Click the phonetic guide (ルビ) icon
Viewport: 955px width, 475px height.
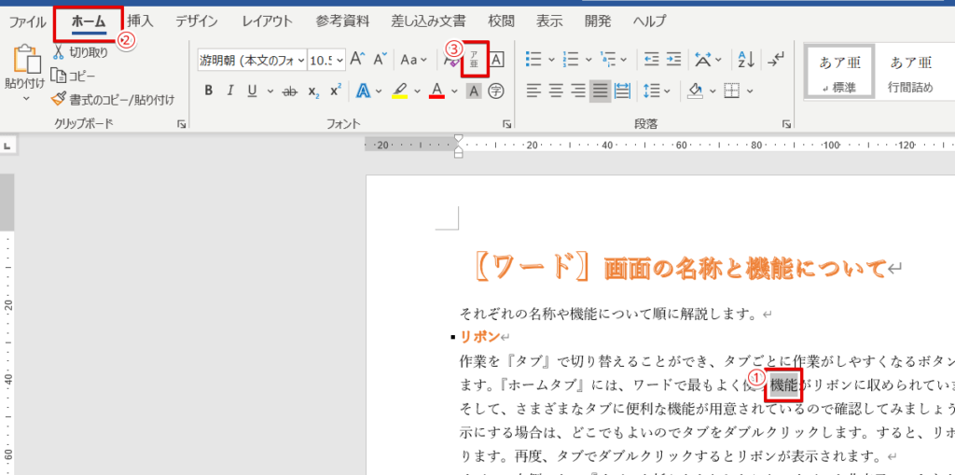(x=475, y=59)
